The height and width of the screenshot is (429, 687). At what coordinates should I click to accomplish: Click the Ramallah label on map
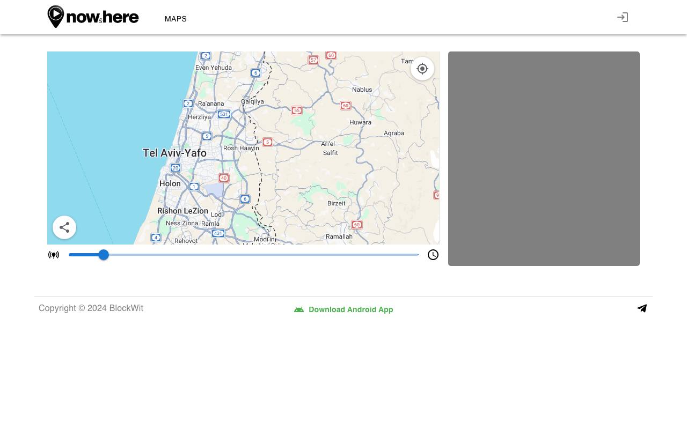click(x=339, y=236)
